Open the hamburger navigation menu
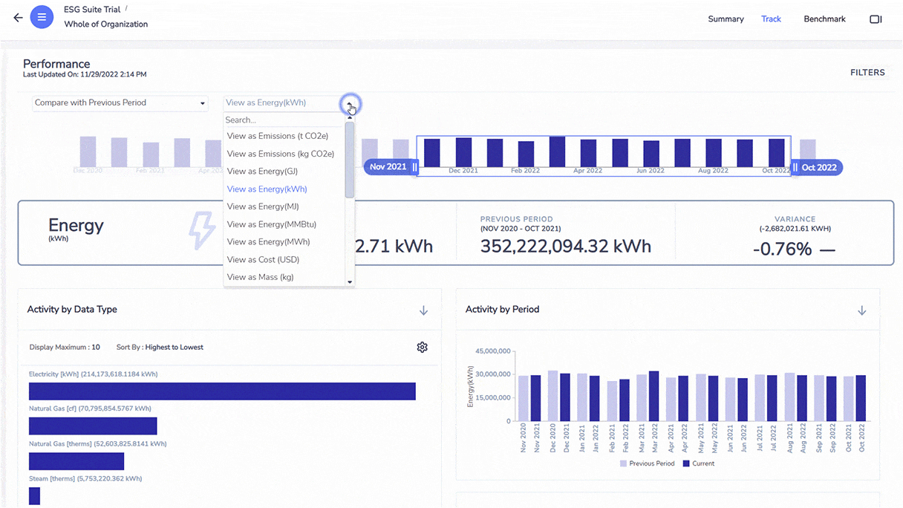The width and height of the screenshot is (903, 508). pyautogui.click(x=42, y=16)
